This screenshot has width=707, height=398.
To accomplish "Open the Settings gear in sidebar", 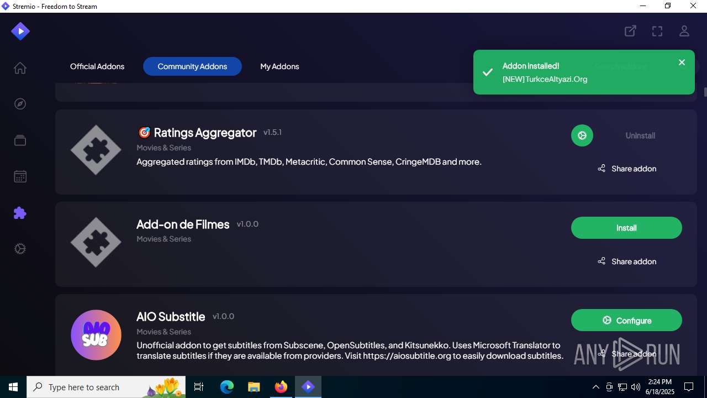I will click(20, 249).
